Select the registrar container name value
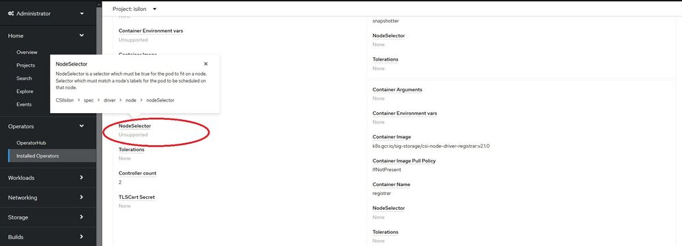Image resolution: width=682 pixels, height=246 pixels. (x=382, y=194)
